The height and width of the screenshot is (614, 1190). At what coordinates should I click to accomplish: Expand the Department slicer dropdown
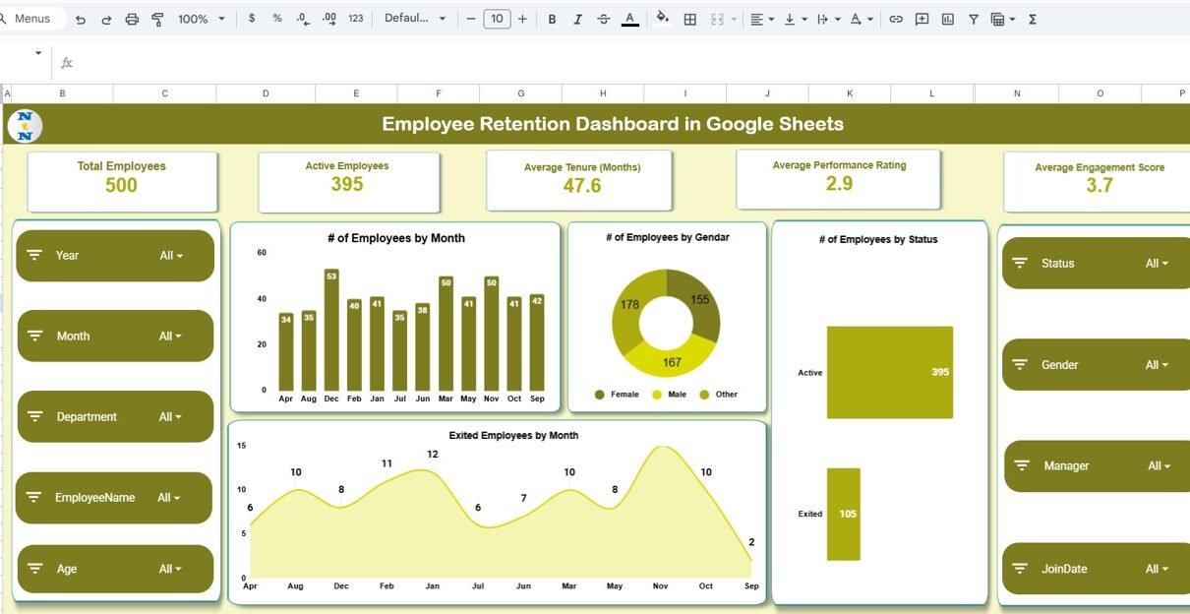[171, 417]
